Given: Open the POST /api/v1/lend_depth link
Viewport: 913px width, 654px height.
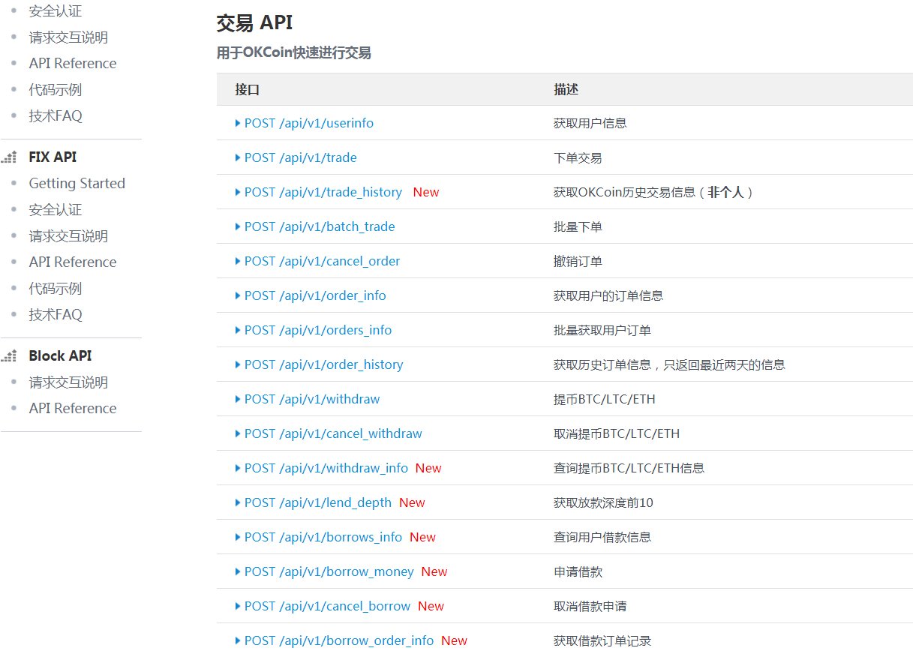Looking at the screenshot, I should pos(317,502).
